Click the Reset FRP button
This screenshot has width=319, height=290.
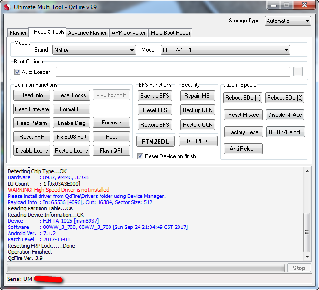pos(32,136)
